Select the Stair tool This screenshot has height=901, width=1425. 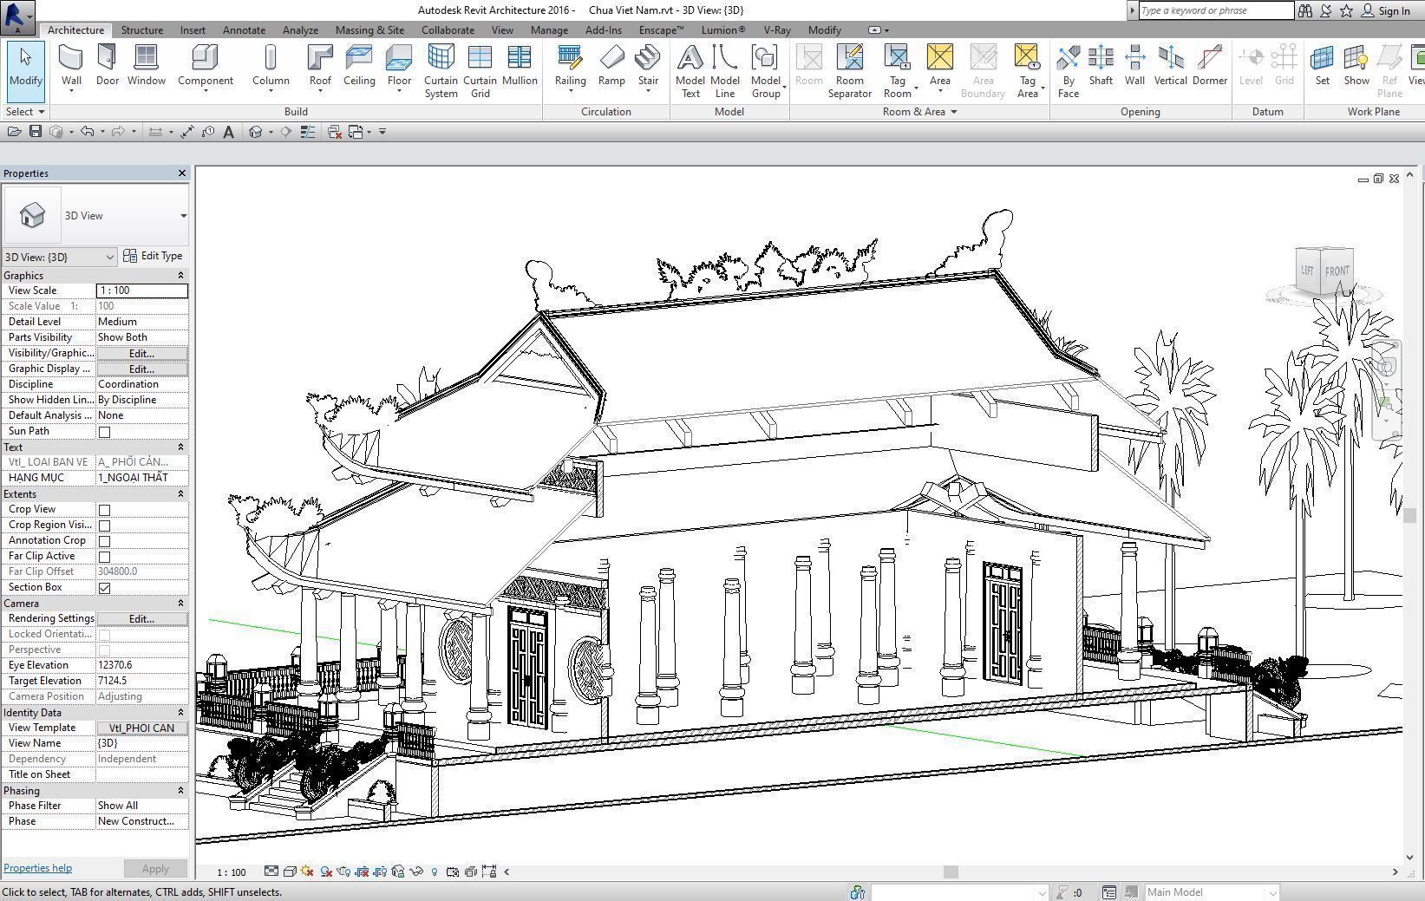(x=648, y=67)
